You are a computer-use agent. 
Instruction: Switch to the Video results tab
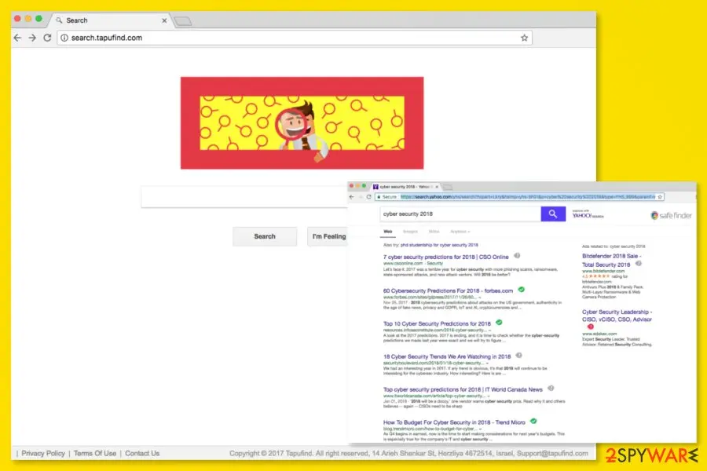(434, 232)
